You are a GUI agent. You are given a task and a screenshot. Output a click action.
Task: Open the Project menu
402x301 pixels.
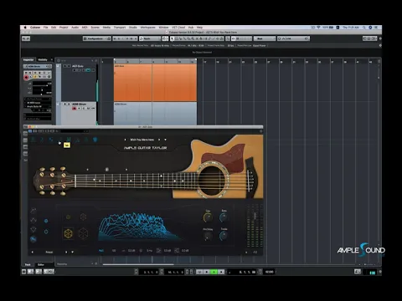tap(64, 28)
